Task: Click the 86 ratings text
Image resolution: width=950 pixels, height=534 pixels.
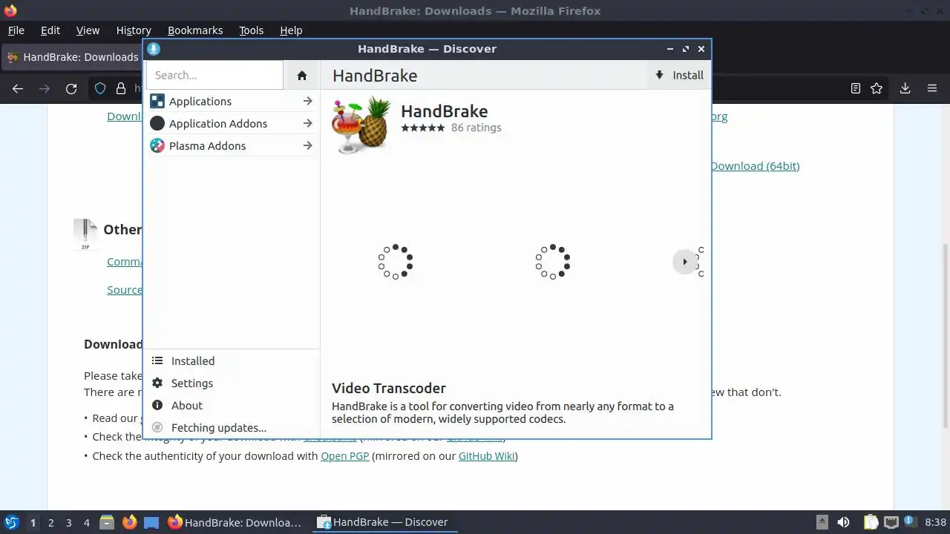Action: tap(476, 128)
